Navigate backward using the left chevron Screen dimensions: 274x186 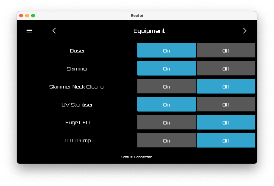[x=54, y=31]
